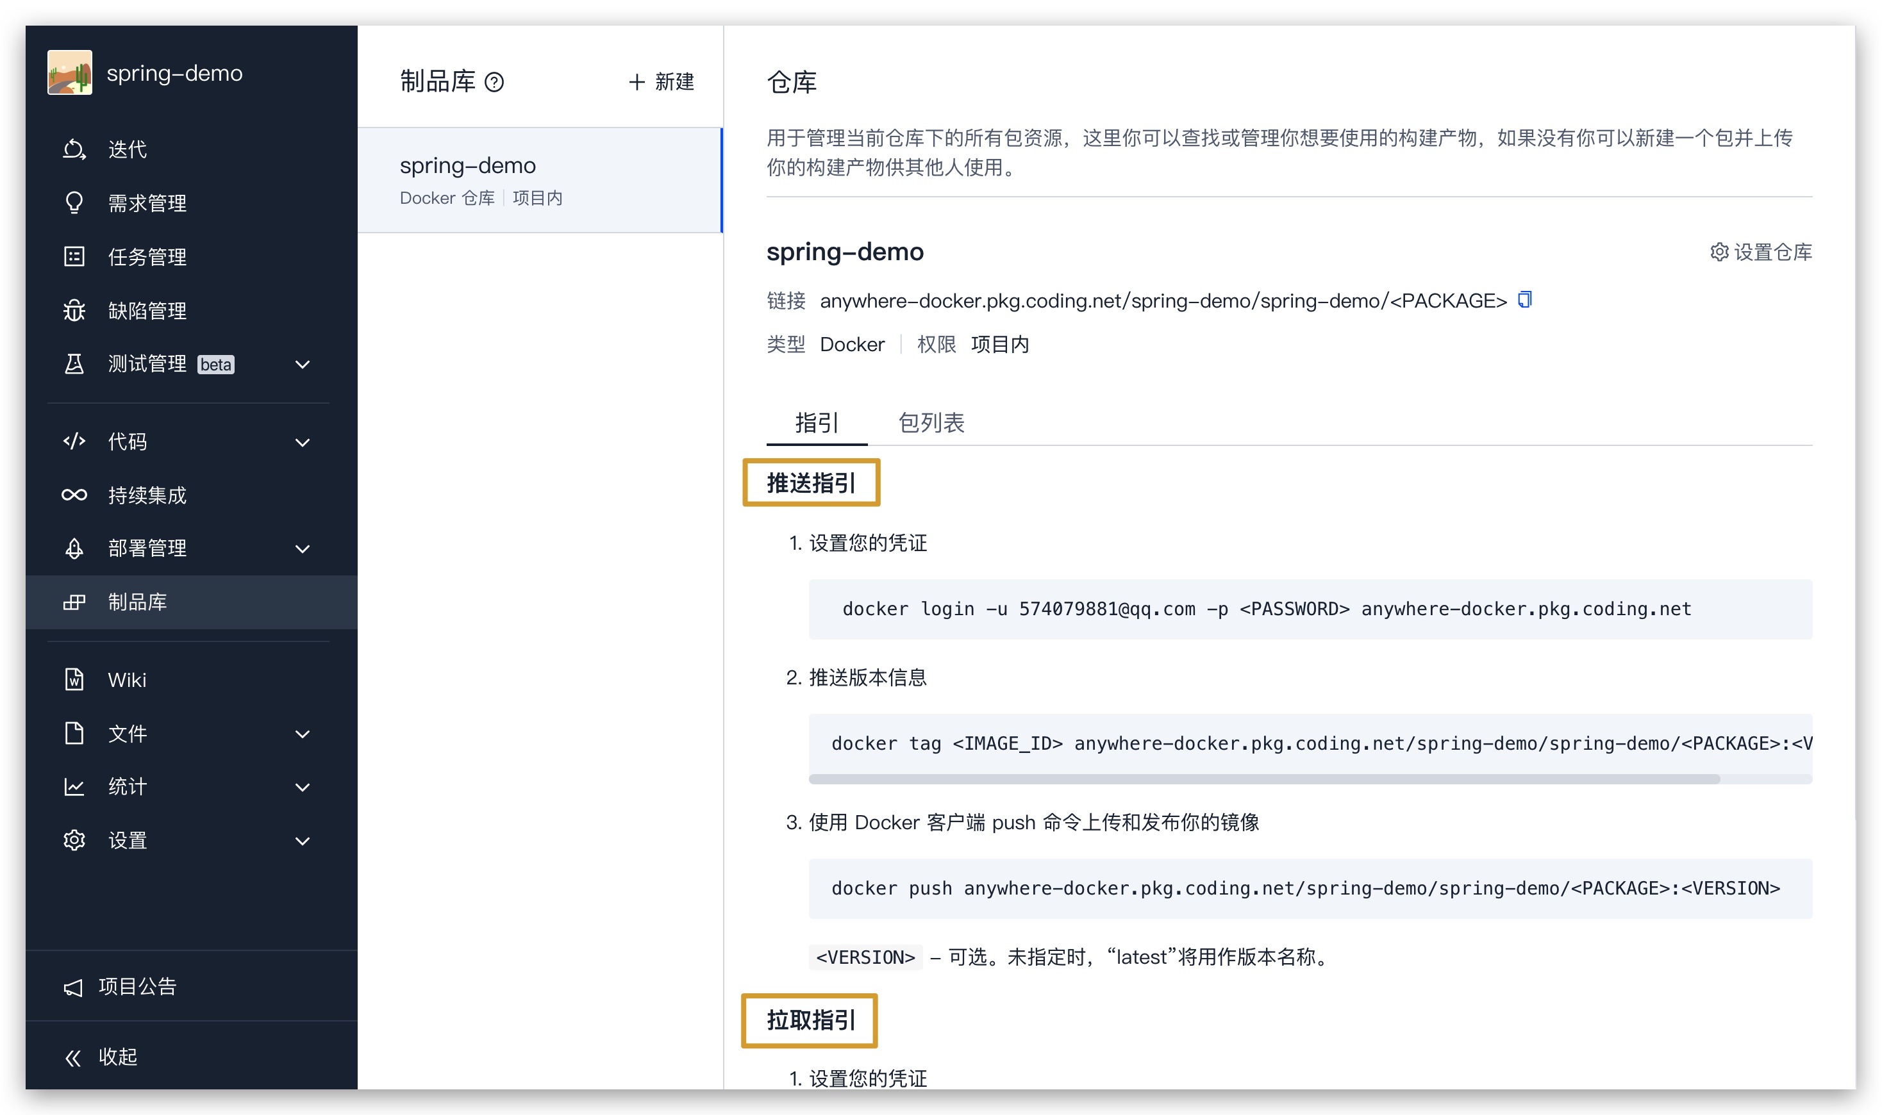Screen dimensions: 1882x1115
Task: Expand the 统计 submenu chevron
Action: pyautogui.click(x=302, y=788)
